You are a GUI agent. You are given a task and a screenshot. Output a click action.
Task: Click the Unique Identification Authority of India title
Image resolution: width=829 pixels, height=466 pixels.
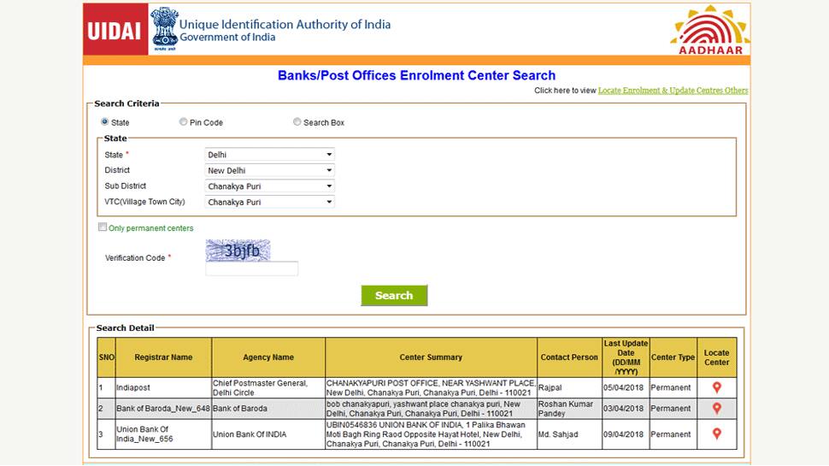click(285, 24)
